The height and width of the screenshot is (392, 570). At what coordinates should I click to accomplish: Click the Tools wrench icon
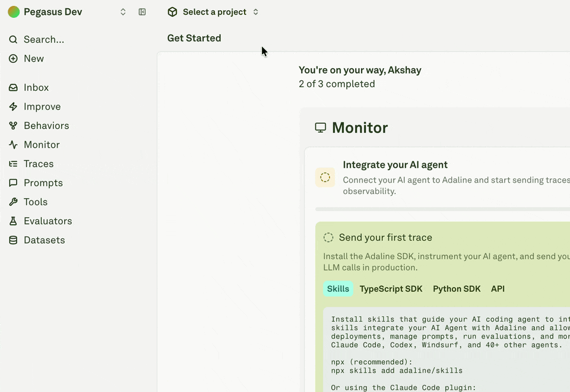pos(13,202)
